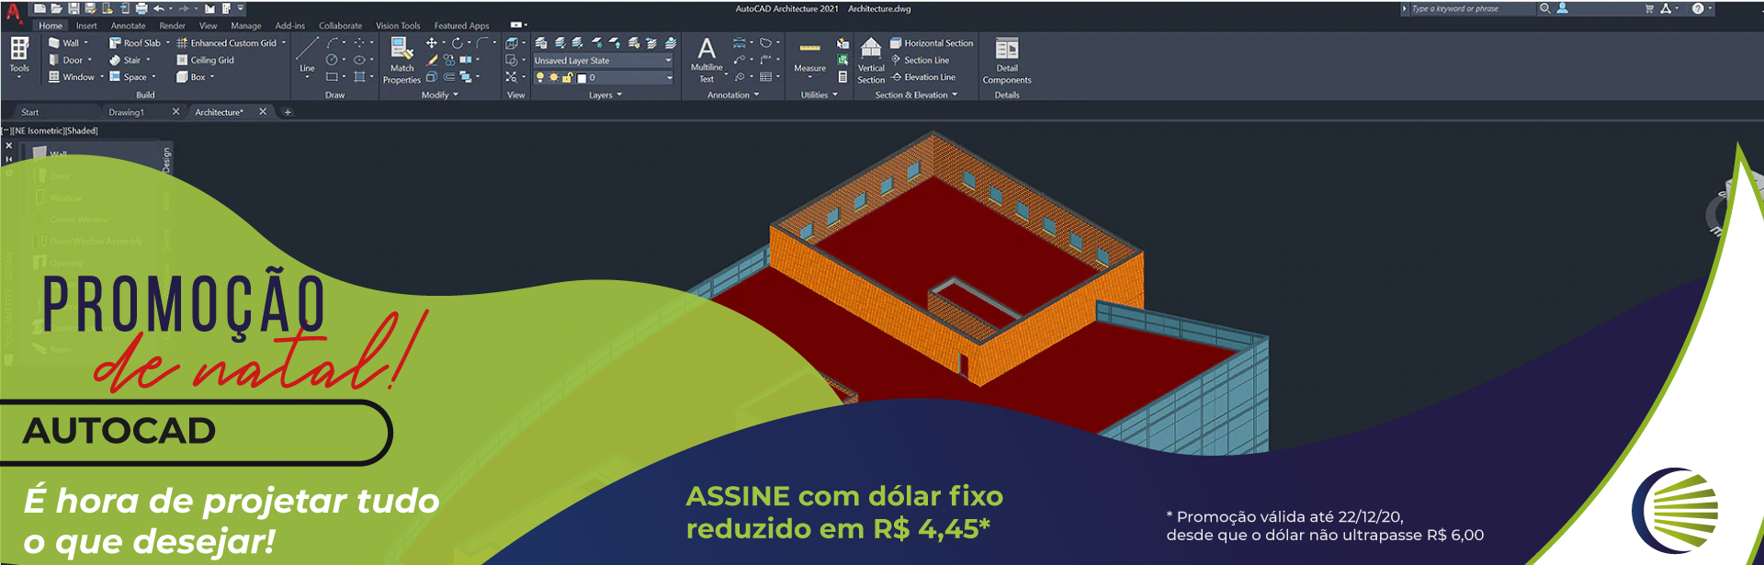Select the Circle tool in Draw panel

pos(332,60)
